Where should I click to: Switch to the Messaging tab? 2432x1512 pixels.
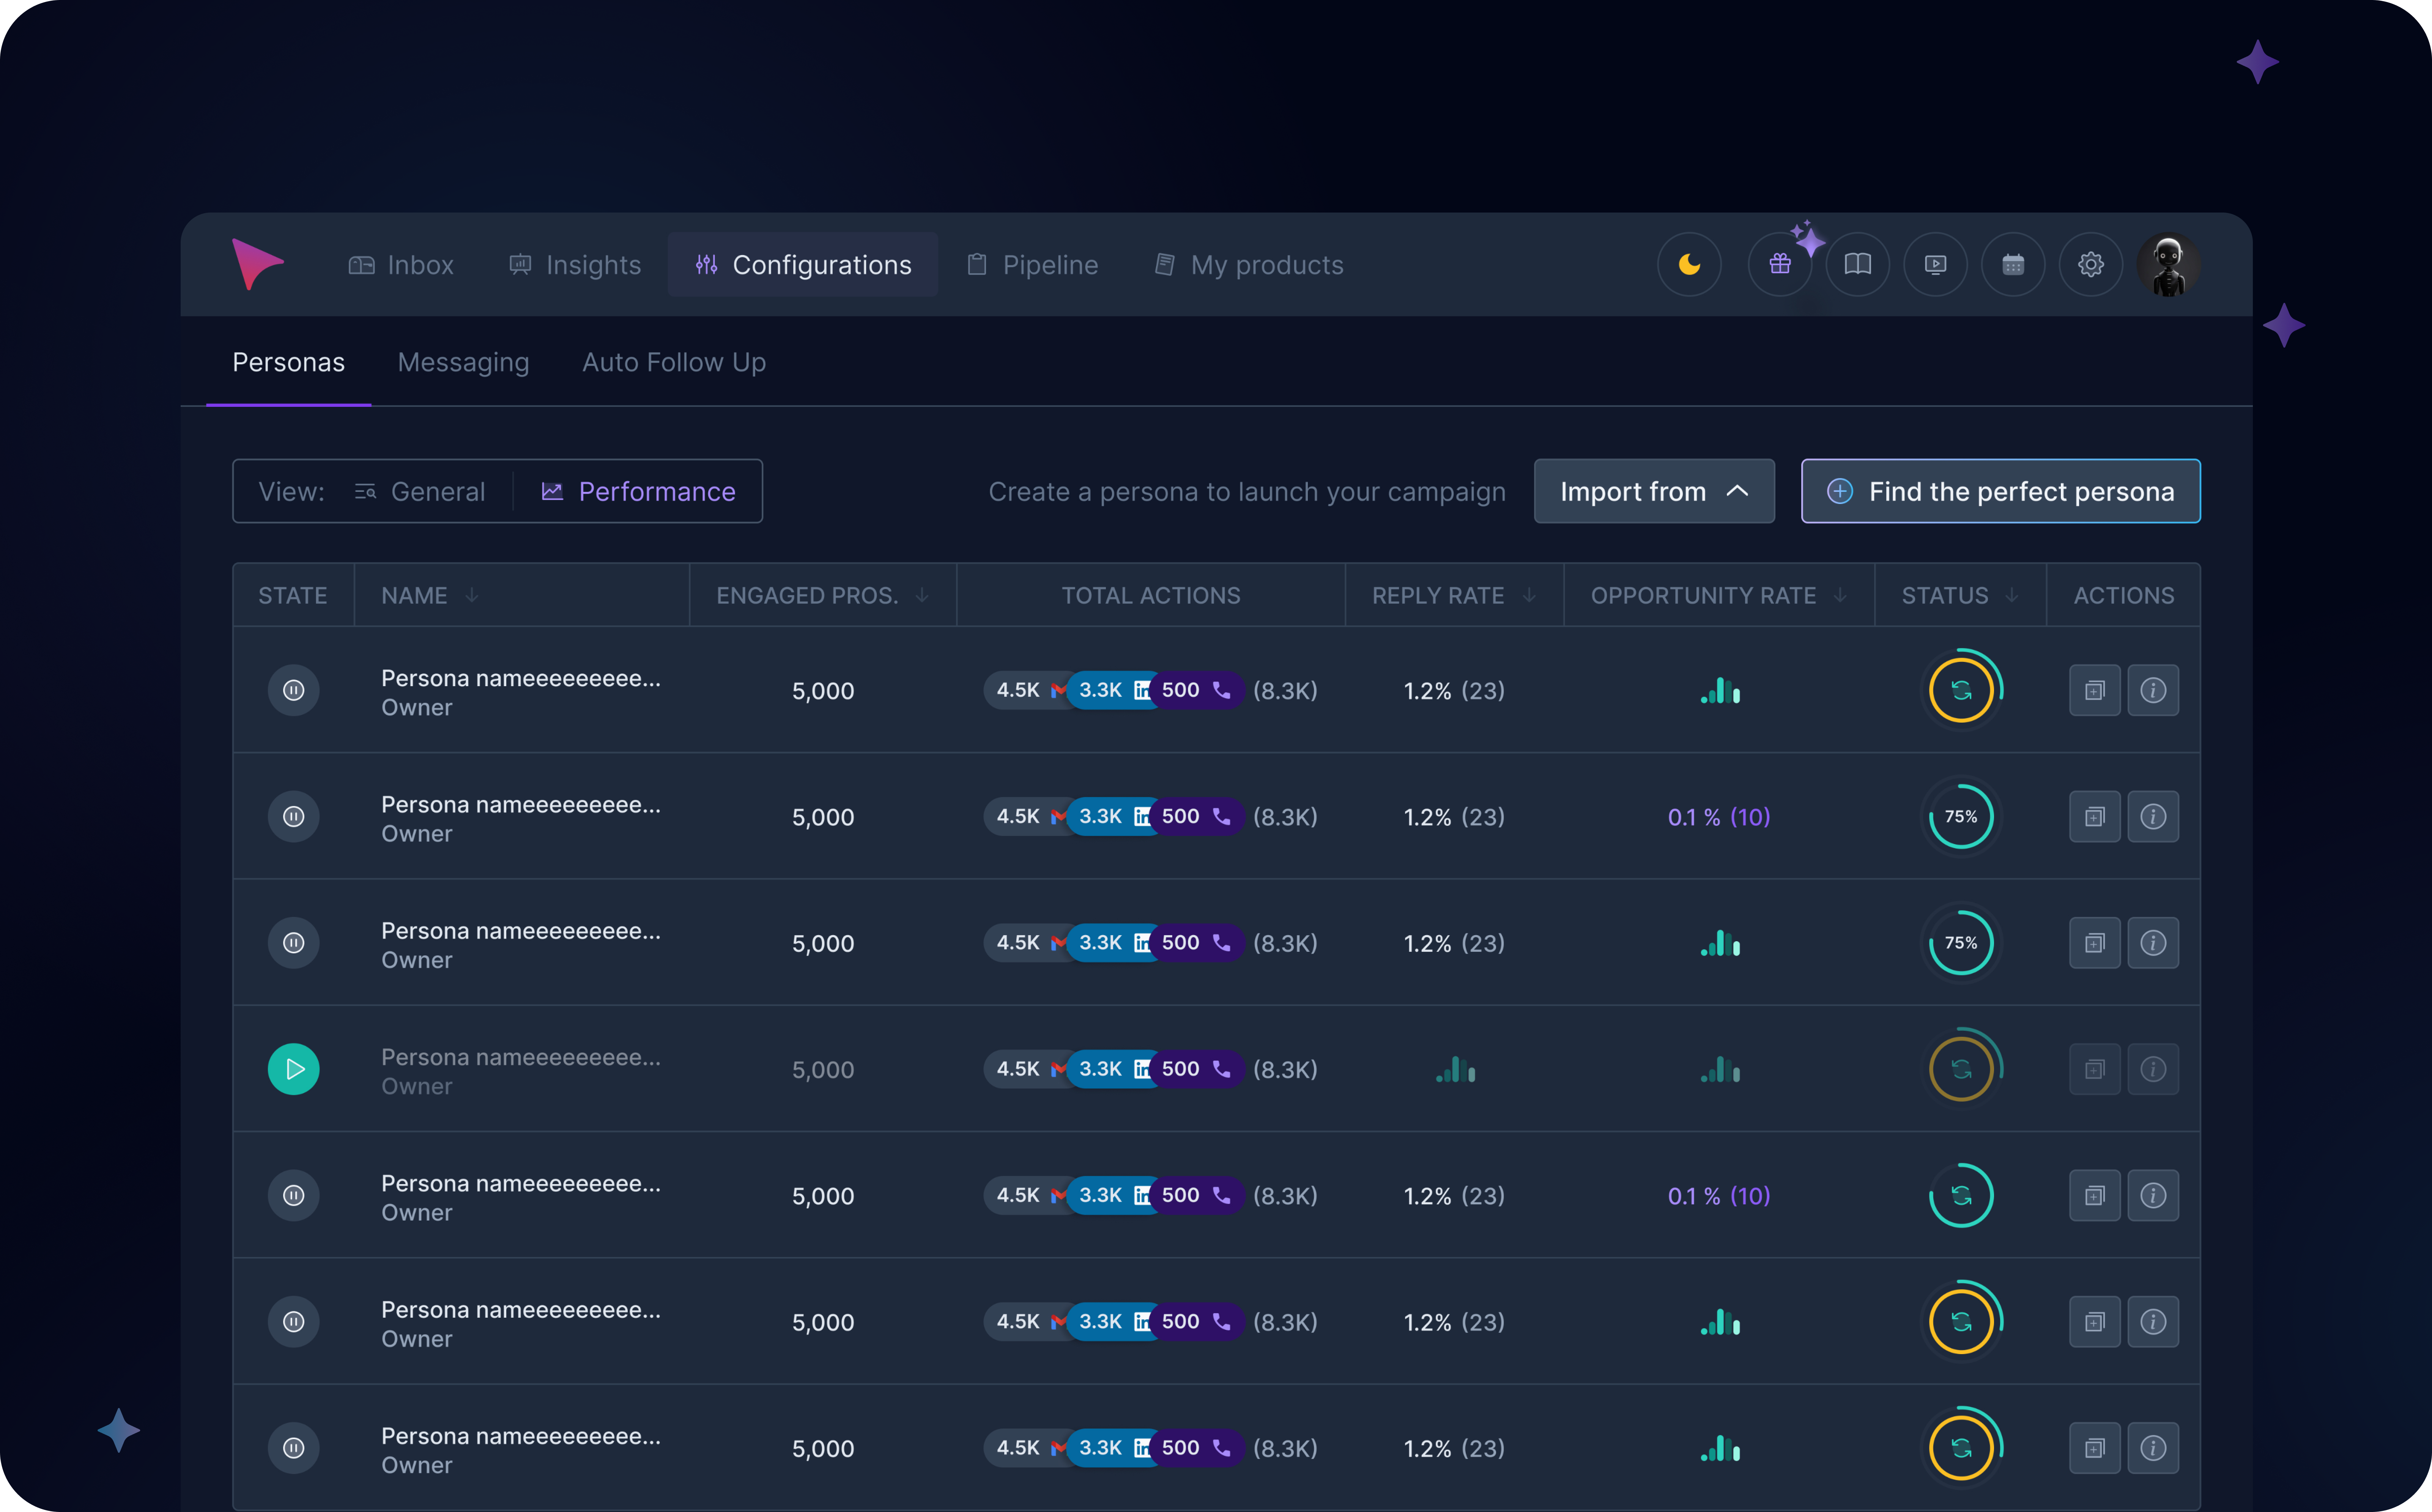pyautogui.click(x=463, y=362)
